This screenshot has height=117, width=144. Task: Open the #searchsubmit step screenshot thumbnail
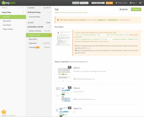[63, 94]
